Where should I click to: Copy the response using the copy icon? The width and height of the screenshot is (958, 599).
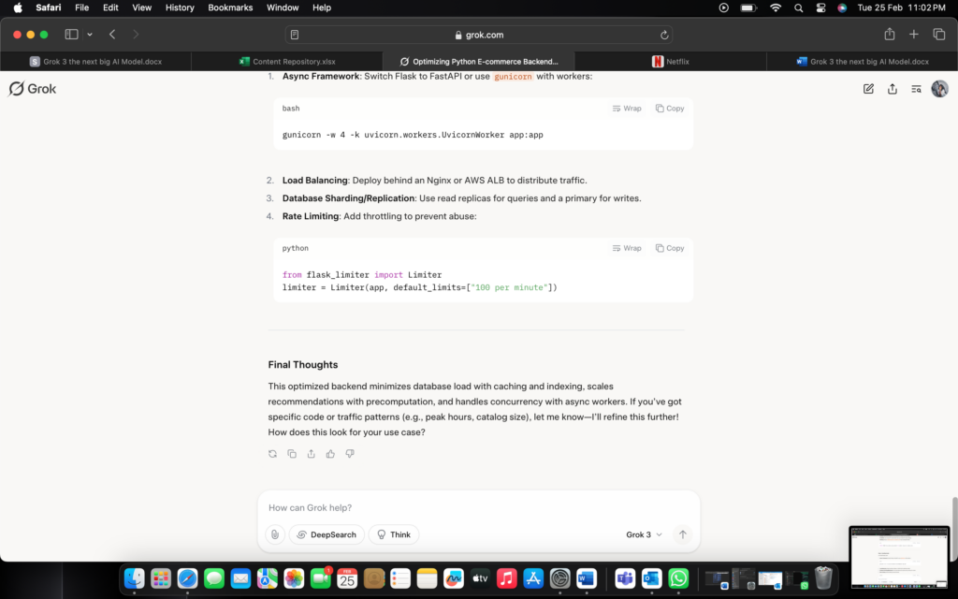[292, 454]
